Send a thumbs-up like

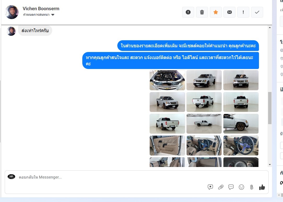(x=262, y=187)
